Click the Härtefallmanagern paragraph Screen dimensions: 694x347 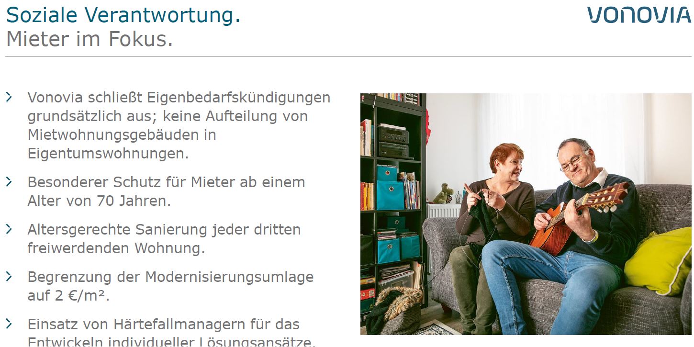coord(172,332)
